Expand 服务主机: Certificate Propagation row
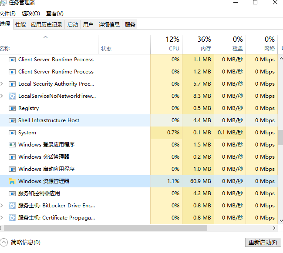Screen dimensions: 283x253 [2, 218]
